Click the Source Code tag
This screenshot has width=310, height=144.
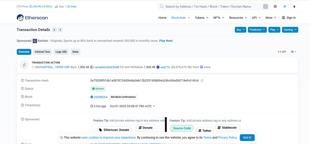[x=182, y=128]
